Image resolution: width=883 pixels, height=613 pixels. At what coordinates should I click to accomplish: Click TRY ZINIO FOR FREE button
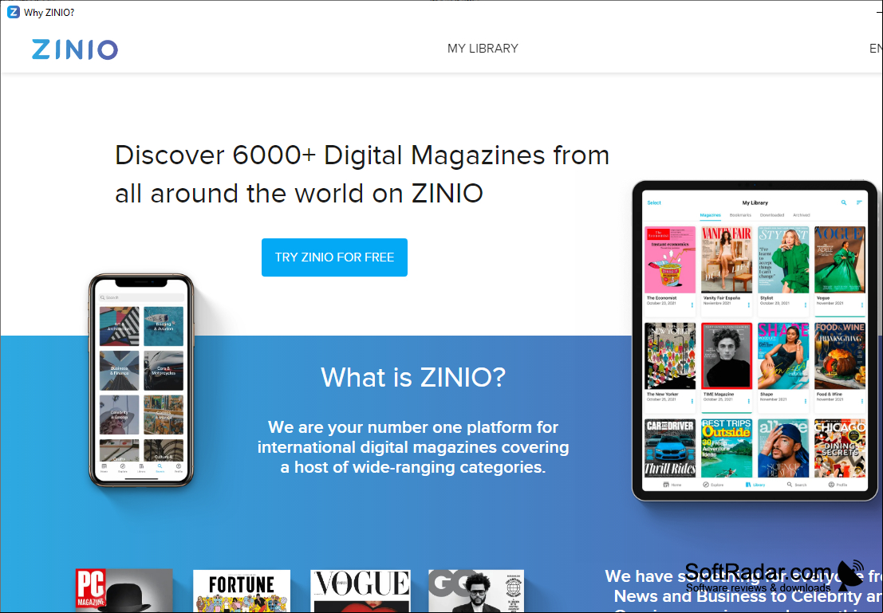click(x=334, y=257)
